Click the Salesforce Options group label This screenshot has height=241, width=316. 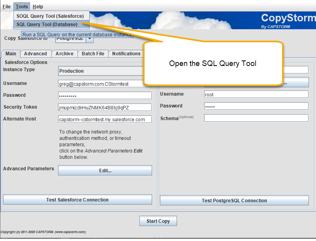click(x=26, y=62)
